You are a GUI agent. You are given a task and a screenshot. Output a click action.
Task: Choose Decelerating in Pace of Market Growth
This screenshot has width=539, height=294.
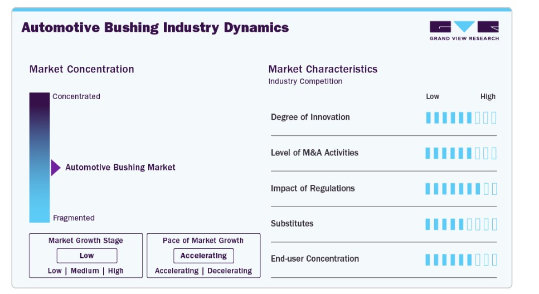(230, 271)
